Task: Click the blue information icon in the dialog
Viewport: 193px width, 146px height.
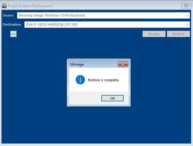Action: pyautogui.click(x=80, y=80)
